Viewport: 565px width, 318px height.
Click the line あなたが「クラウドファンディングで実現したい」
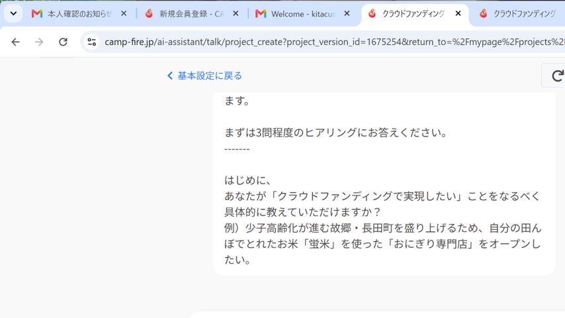point(382,196)
